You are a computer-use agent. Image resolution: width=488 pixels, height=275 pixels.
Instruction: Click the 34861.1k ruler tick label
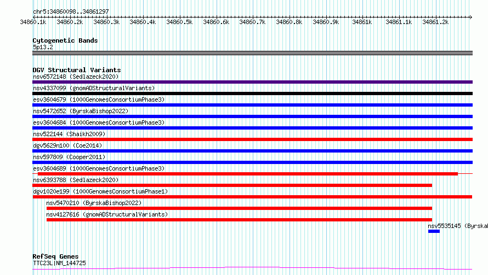tap(399, 22)
